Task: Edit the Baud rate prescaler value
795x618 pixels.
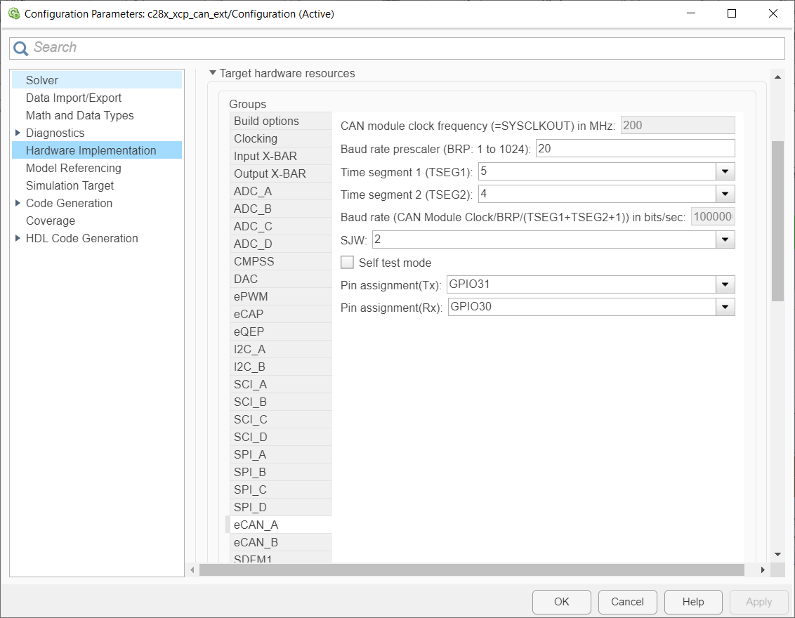Action: (x=632, y=148)
